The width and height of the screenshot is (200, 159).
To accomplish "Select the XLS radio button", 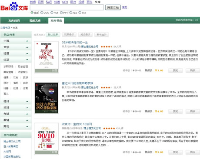I will pyautogui.click(x=70, y=13).
